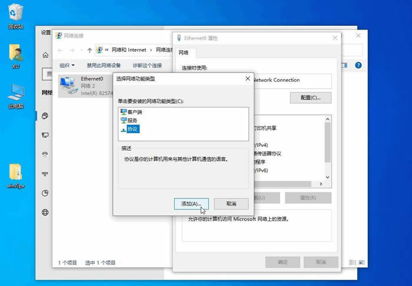The height and width of the screenshot is (286, 412).
Task: Open the XU user folder icon
Action: click(x=15, y=53)
